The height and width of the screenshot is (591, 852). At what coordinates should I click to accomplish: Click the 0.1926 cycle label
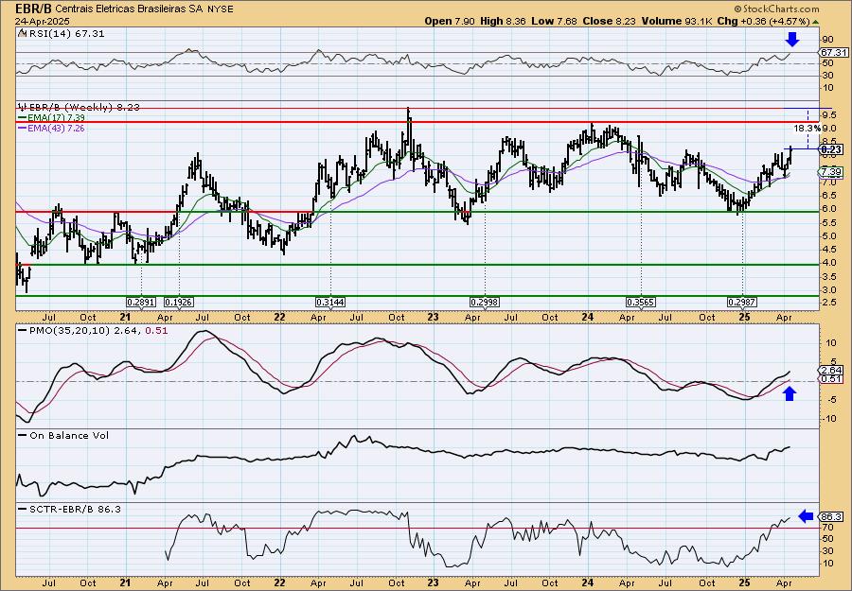[x=179, y=302]
